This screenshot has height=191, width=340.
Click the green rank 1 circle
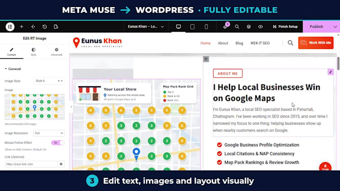(136, 141)
